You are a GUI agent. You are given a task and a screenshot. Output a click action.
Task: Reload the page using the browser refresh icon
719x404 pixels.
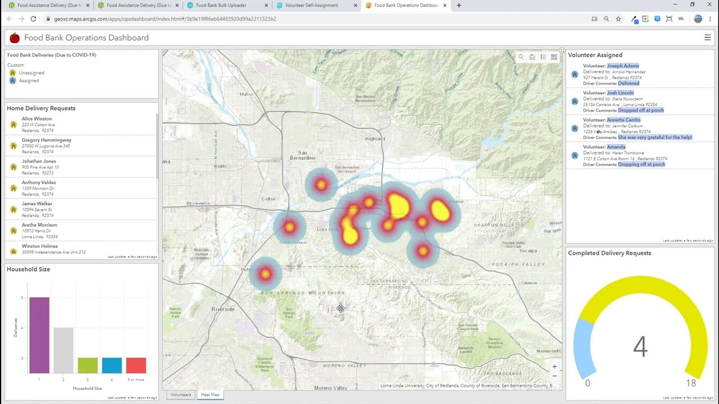33,19
